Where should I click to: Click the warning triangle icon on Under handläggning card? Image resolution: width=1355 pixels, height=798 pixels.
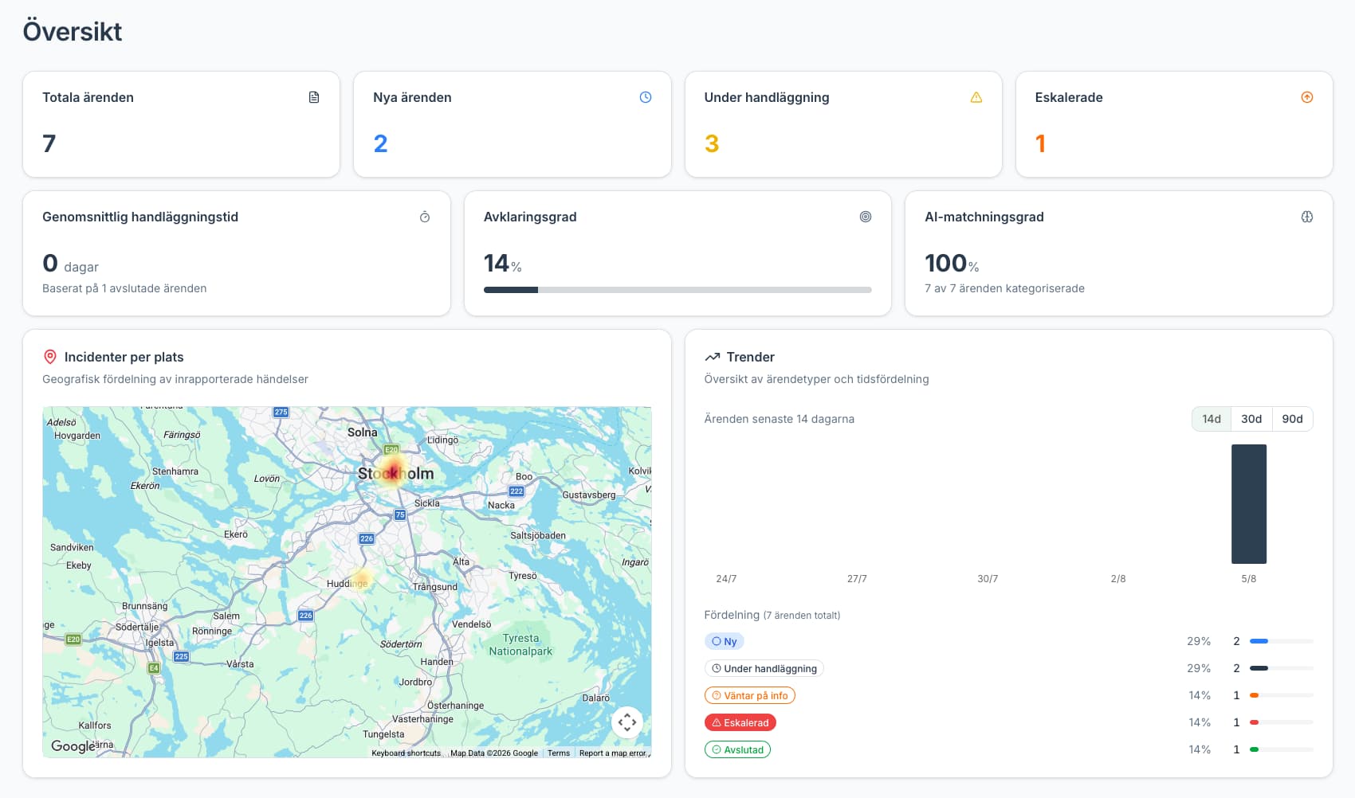pyautogui.click(x=976, y=97)
